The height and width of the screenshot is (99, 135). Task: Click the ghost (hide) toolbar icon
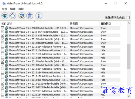tap(13, 16)
